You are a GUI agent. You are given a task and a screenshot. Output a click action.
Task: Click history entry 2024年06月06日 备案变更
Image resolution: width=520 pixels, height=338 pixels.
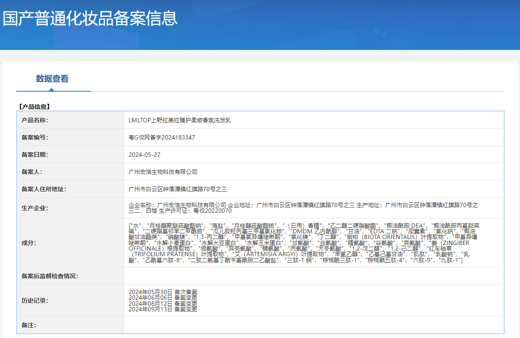(163, 298)
